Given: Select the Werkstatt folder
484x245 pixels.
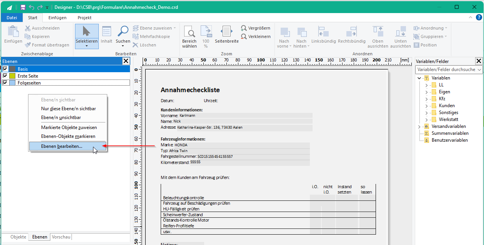Looking at the screenshot, I should tap(449, 119).
